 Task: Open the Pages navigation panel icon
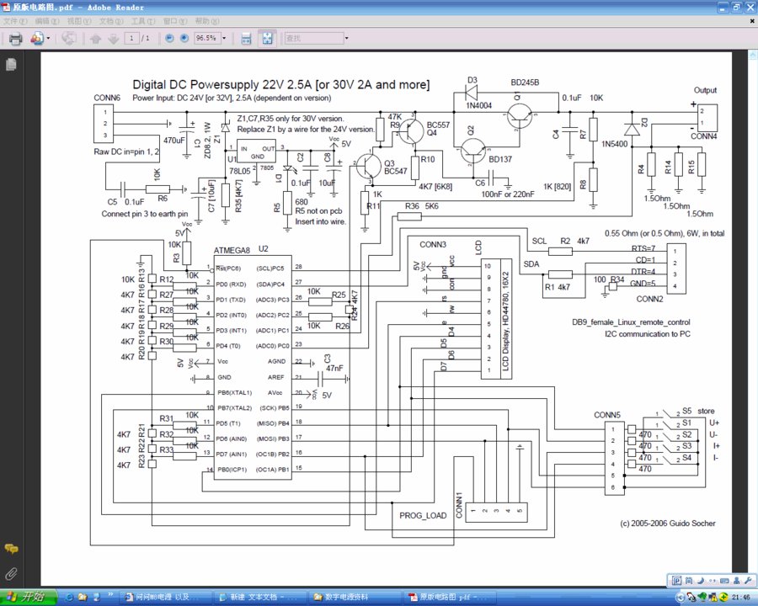pyautogui.click(x=11, y=64)
